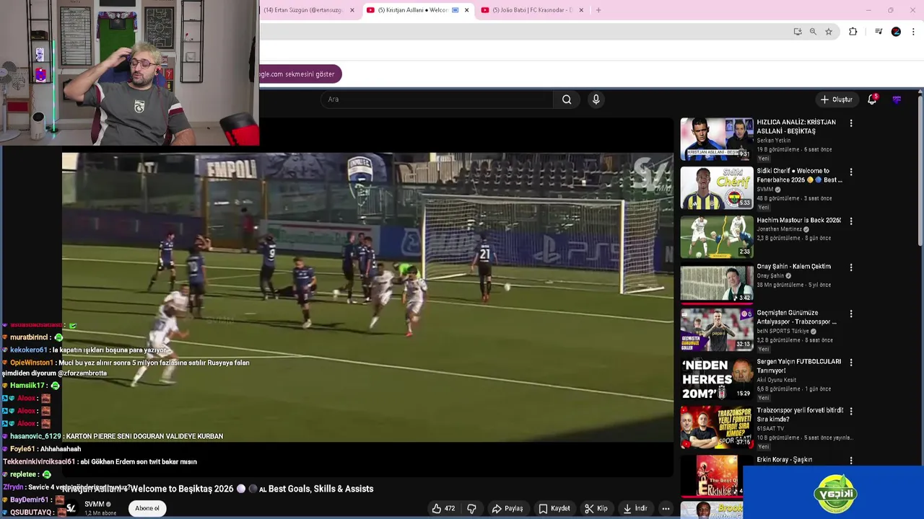Close the Kristjan Asllani tab
924x519 pixels.
point(466,10)
